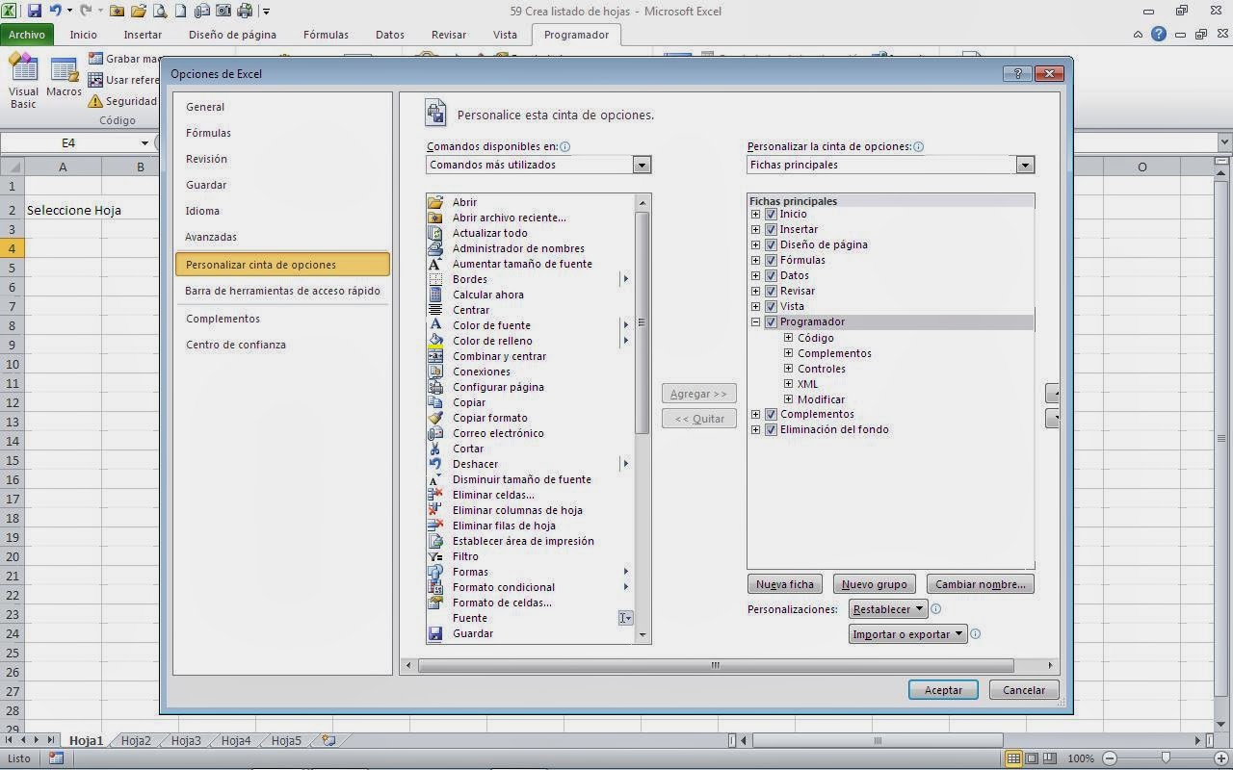Pick the Centrar command icon
The height and width of the screenshot is (770, 1233).
coord(435,310)
